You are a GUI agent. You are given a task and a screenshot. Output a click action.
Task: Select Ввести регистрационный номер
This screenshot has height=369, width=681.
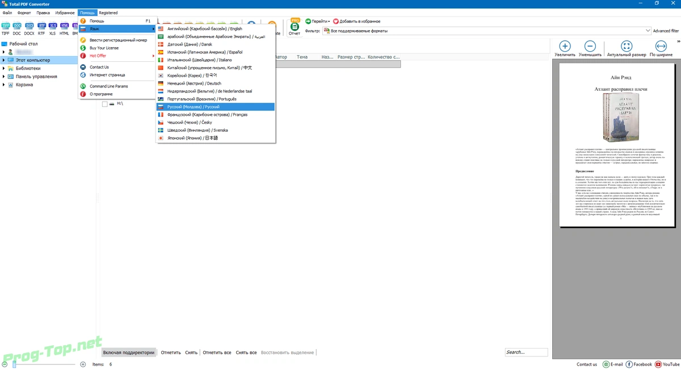pos(116,40)
